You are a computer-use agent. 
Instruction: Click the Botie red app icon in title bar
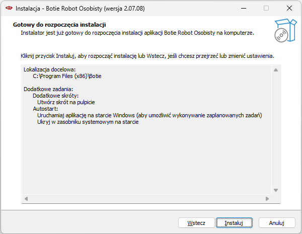click(9, 8)
